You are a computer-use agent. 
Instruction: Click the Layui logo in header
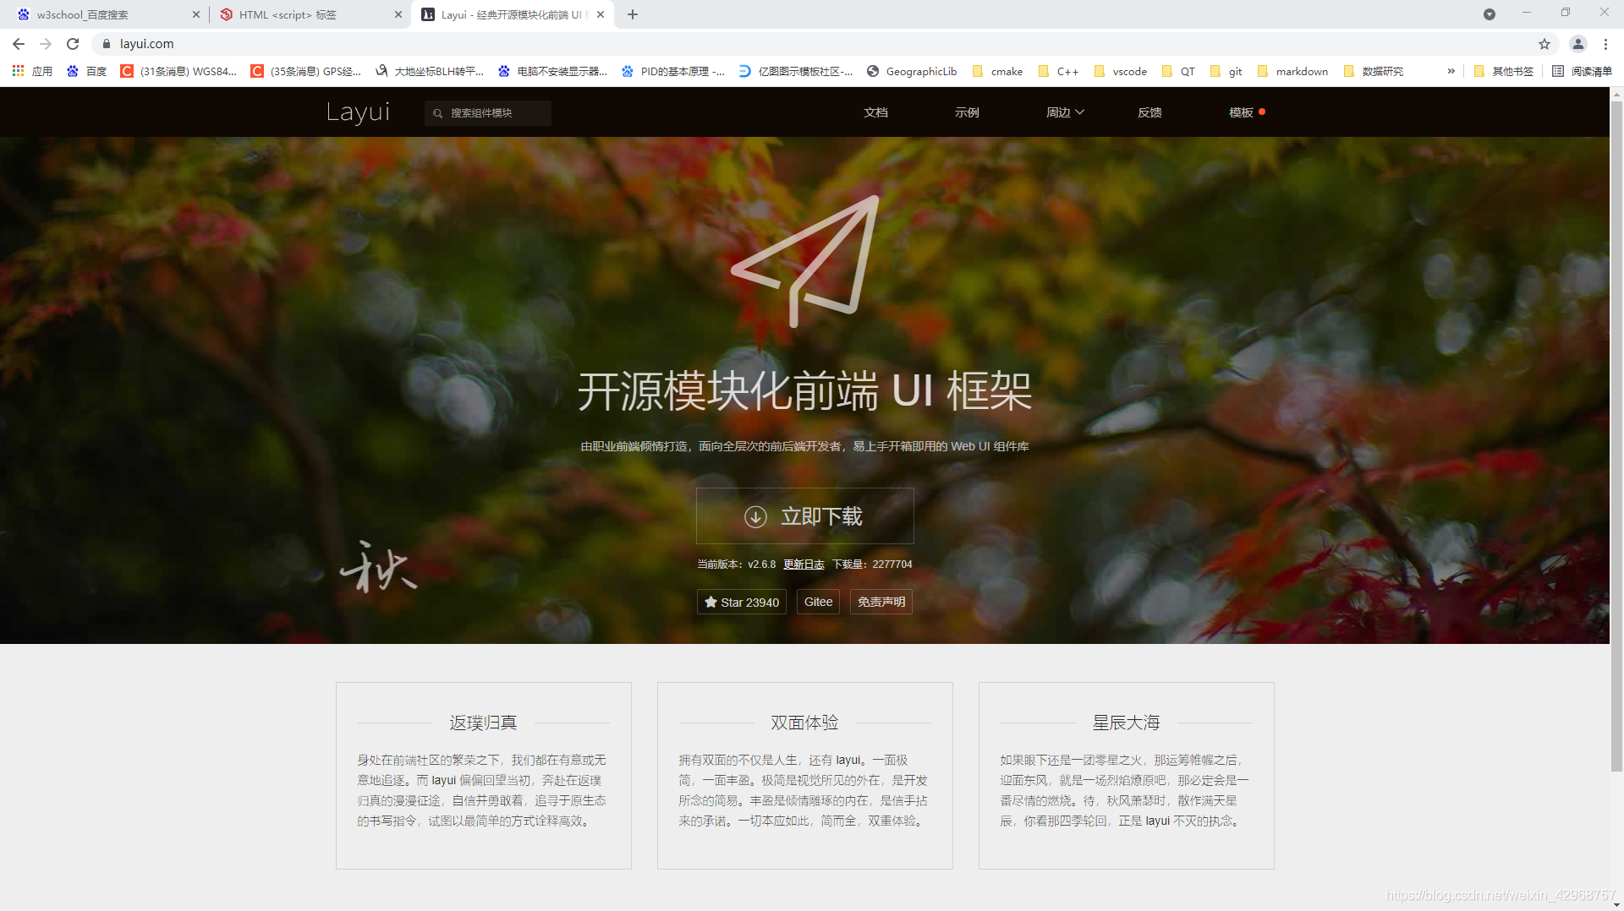click(x=359, y=112)
